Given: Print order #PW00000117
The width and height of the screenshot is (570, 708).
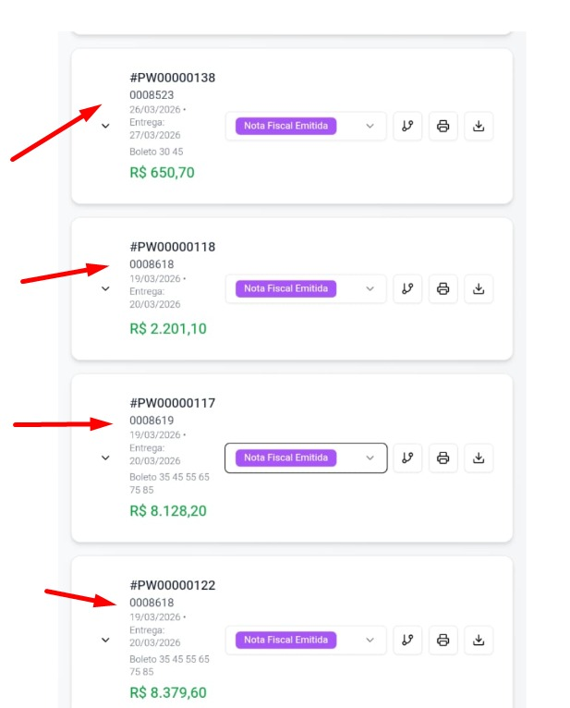Looking at the screenshot, I should click(x=443, y=458).
